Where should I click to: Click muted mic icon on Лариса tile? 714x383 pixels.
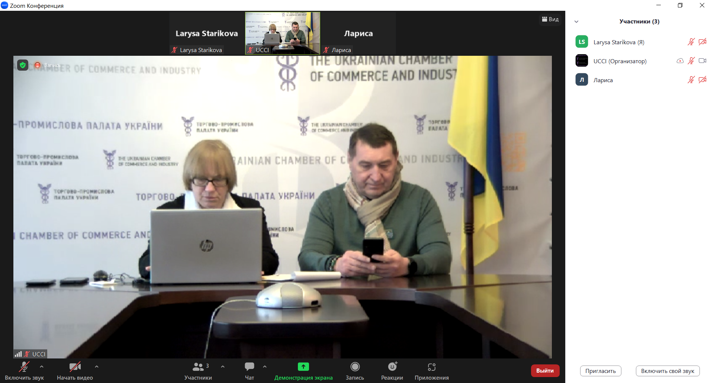(326, 50)
